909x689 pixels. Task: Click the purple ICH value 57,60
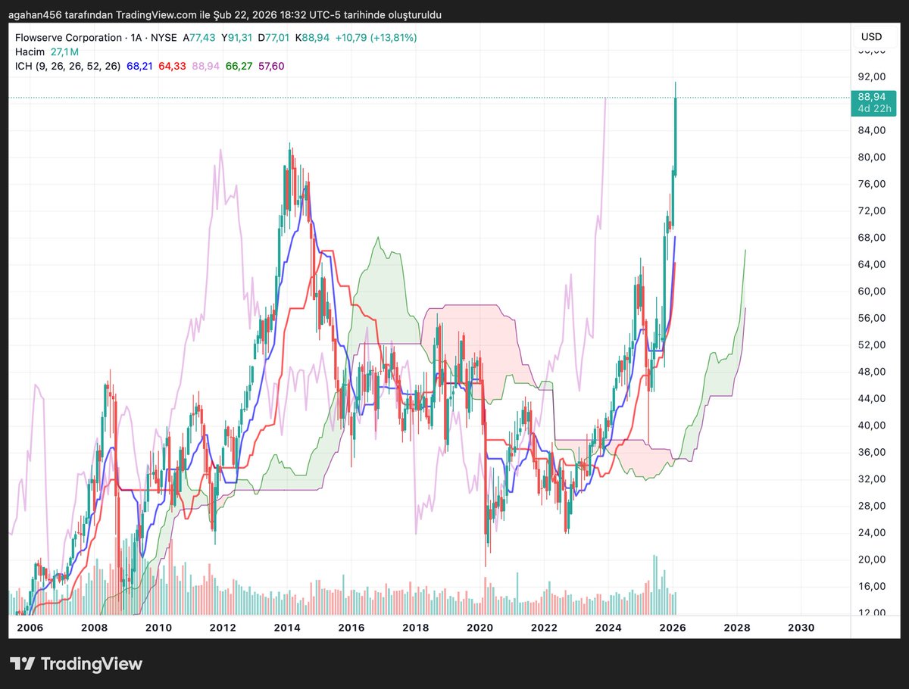click(271, 66)
